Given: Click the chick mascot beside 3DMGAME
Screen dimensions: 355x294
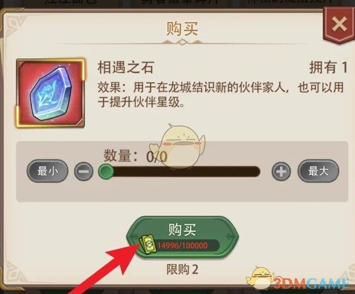Looking at the screenshot, I should tap(260, 277).
